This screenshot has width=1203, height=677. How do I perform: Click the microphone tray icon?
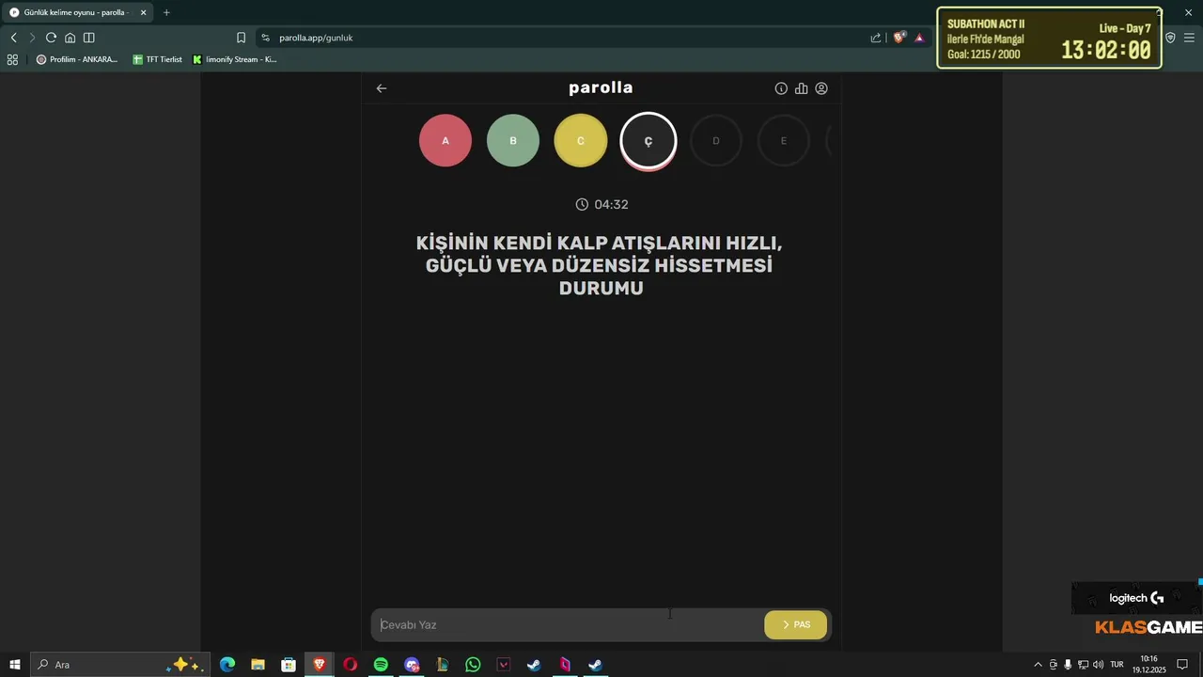[x=1068, y=665]
